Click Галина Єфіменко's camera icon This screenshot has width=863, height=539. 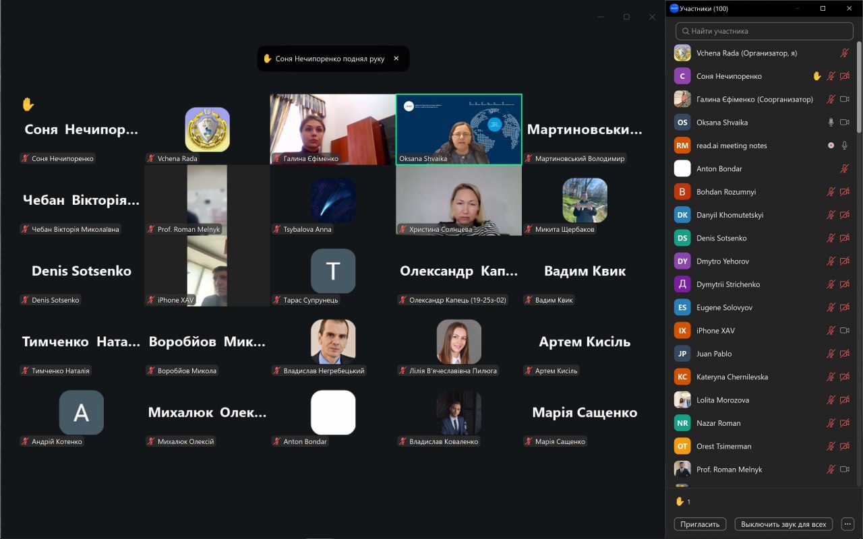tap(844, 99)
